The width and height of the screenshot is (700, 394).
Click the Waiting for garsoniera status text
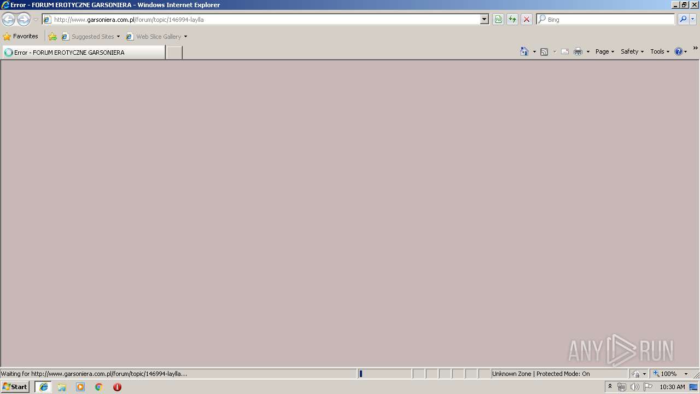tap(94, 374)
